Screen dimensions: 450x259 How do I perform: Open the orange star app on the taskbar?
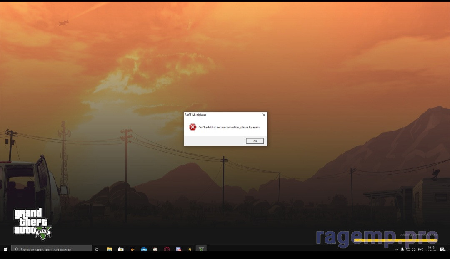point(132,249)
